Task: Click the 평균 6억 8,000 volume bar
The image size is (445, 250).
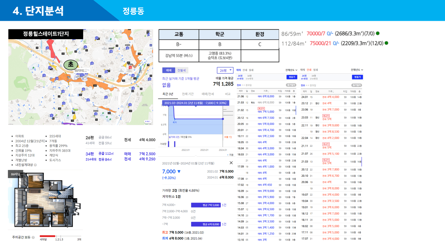Action: point(206,224)
